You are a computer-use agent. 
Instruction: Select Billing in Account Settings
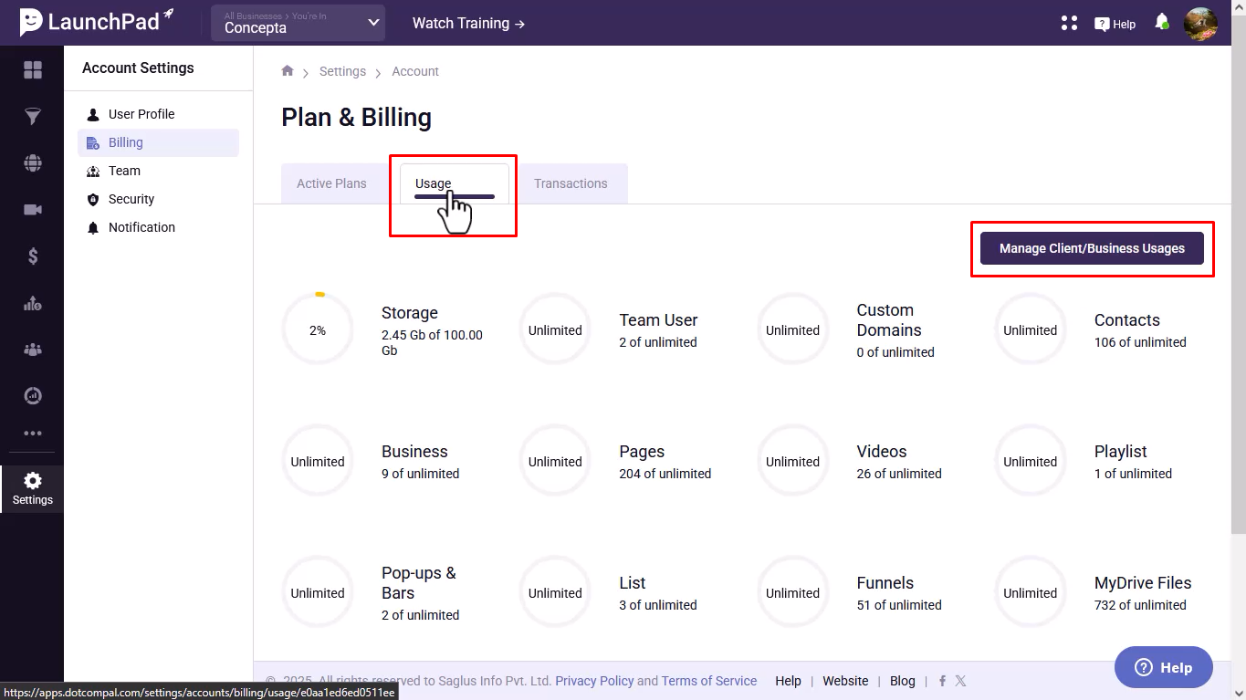click(x=158, y=142)
